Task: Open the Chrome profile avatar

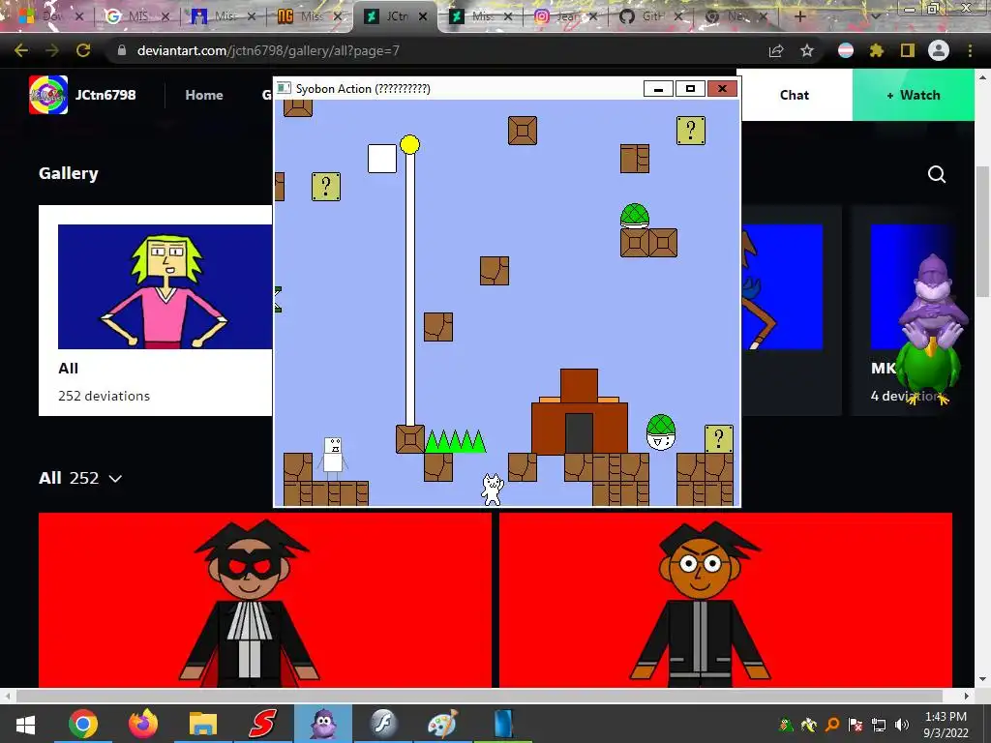Action: click(x=939, y=50)
